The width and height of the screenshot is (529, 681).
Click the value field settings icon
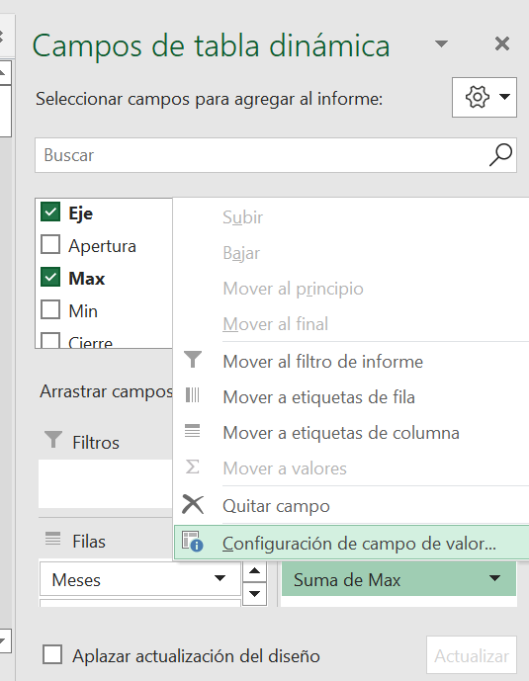click(193, 542)
